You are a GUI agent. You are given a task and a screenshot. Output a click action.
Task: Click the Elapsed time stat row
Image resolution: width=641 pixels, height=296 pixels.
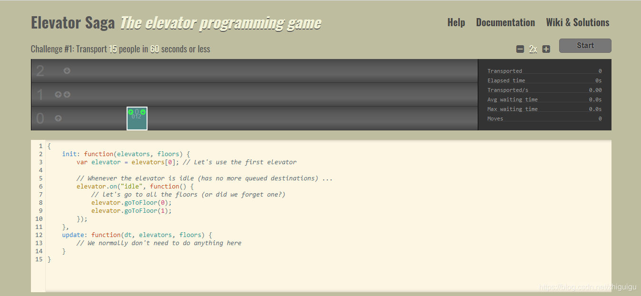pos(544,80)
